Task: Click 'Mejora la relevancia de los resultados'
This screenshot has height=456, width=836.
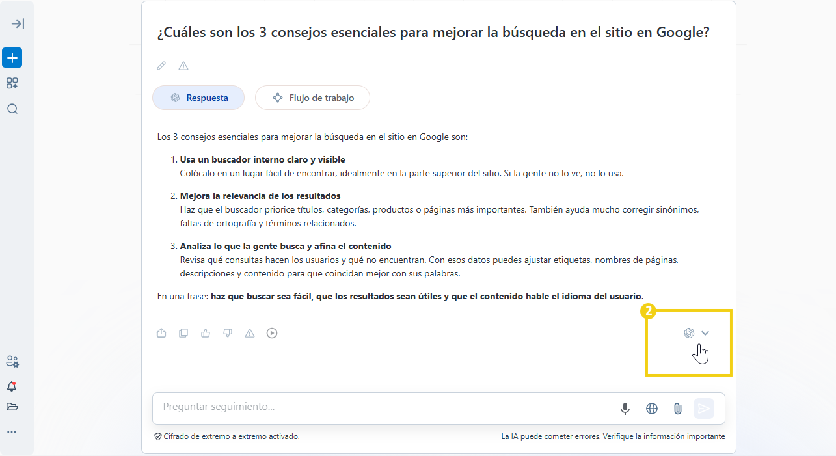Action: tap(260, 196)
